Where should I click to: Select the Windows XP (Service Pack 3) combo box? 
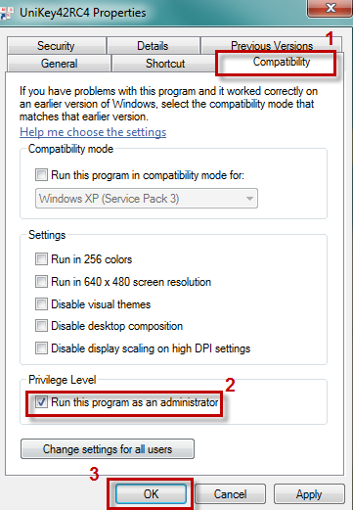[147, 199]
